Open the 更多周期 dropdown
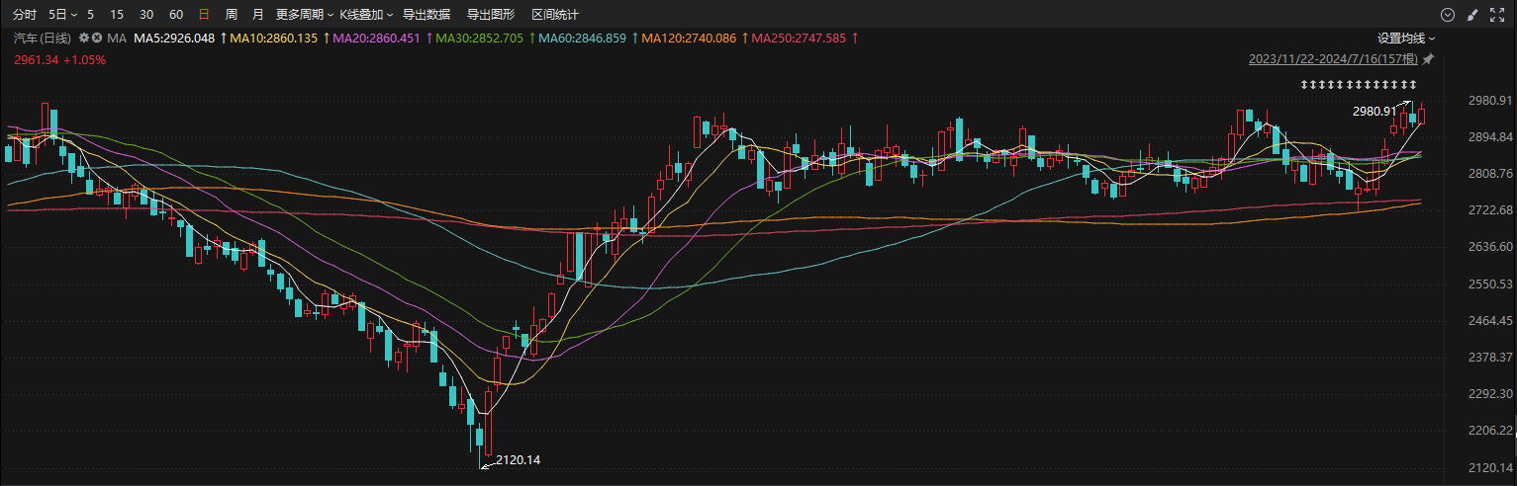Screen dimensions: 1517x486 303,15
